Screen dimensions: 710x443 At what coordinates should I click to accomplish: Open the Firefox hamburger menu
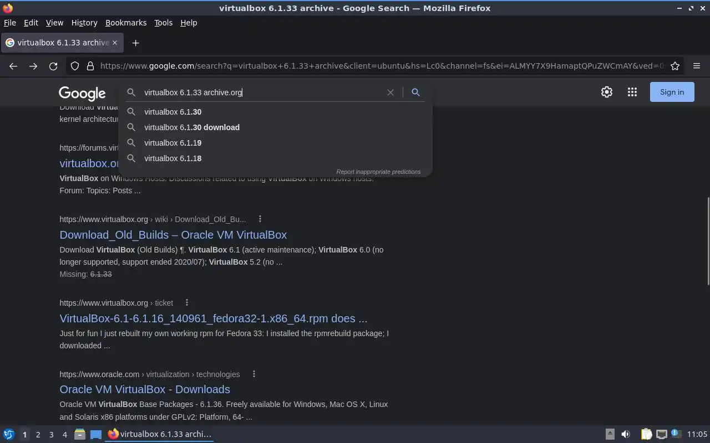(x=697, y=66)
